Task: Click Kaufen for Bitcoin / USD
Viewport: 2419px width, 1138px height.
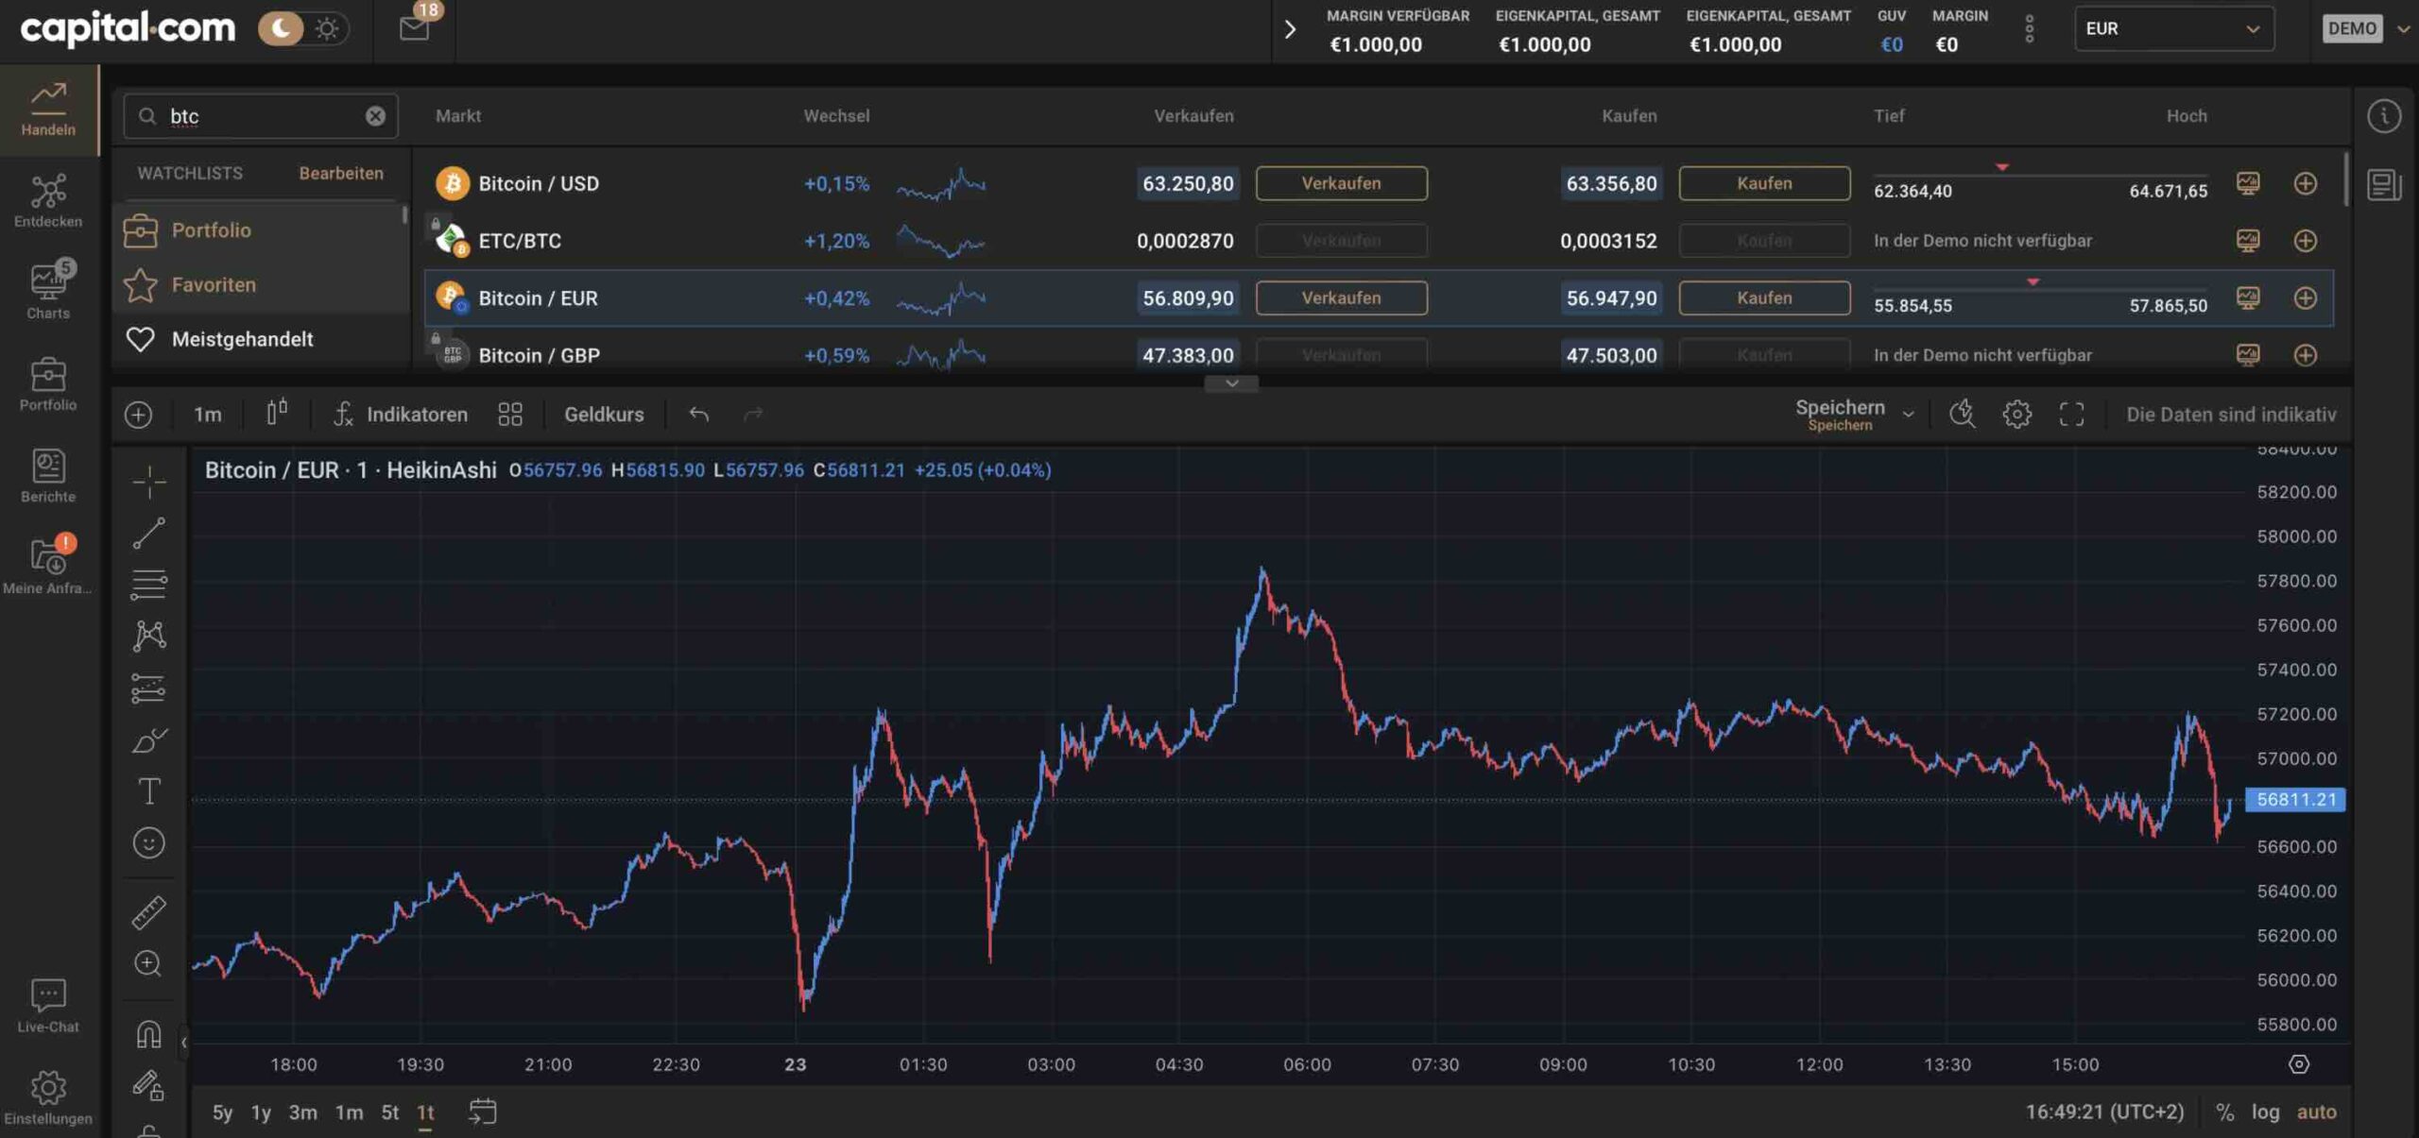Action: point(1764,183)
